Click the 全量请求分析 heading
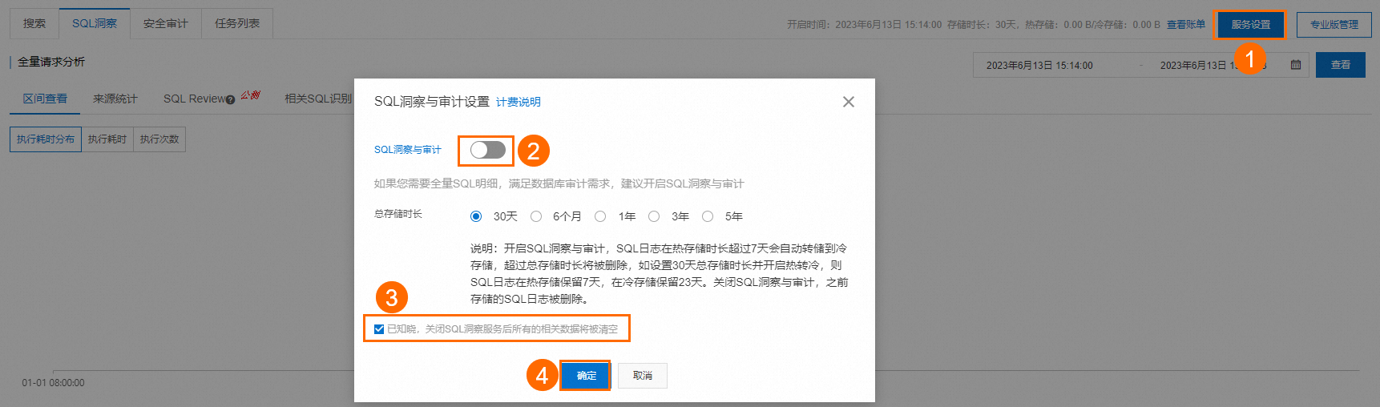The width and height of the screenshot is (1380, 407). tap(51, 62)
